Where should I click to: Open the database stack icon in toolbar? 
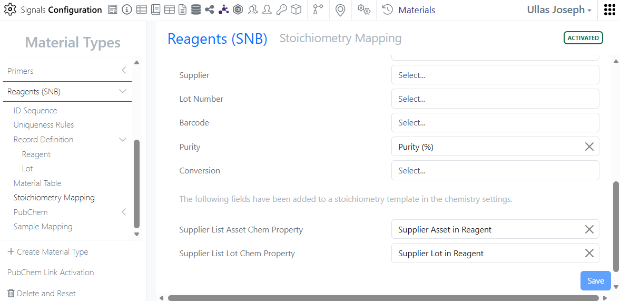(x=195, y=9)
